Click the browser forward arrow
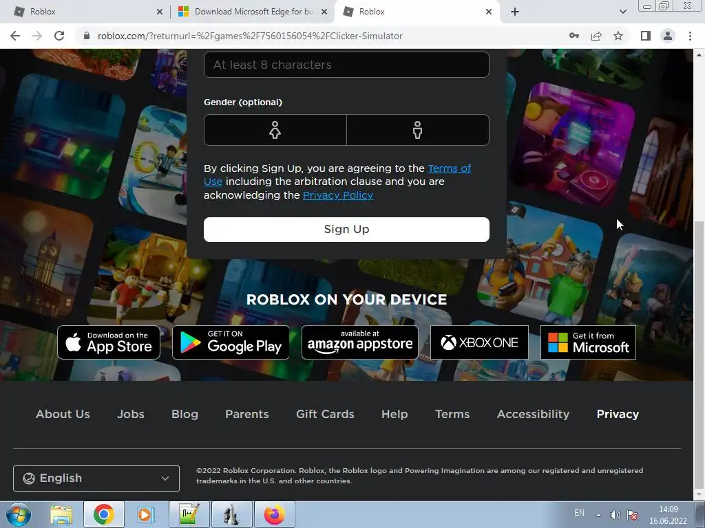Image resolution: width=705 pixels, height=528 pixels. (37, 36)
